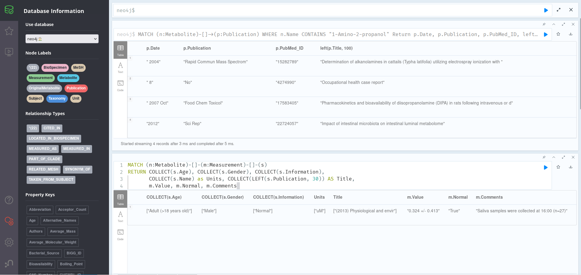Select the Bacterial_Source property key
This screenshot has width=581, height=275.
tap(44, 253)
